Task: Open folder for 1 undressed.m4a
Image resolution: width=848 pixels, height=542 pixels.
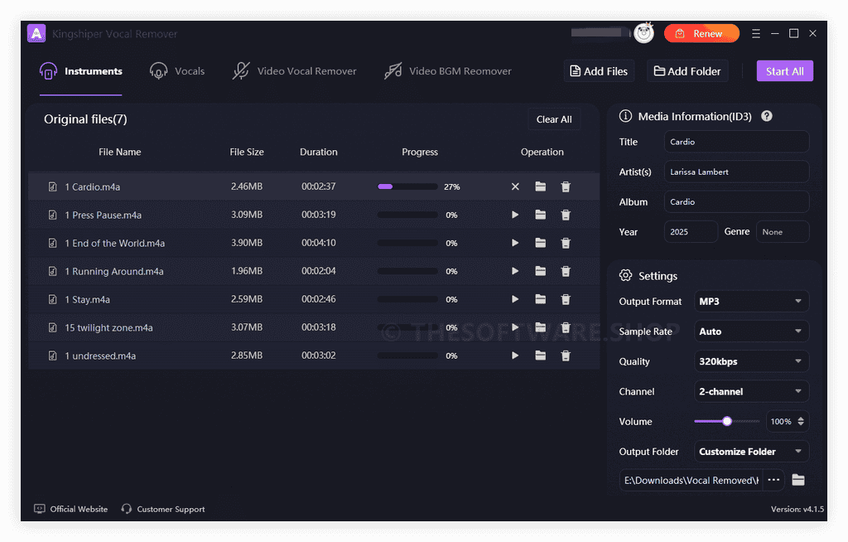Action: click(x=540, y=356)
